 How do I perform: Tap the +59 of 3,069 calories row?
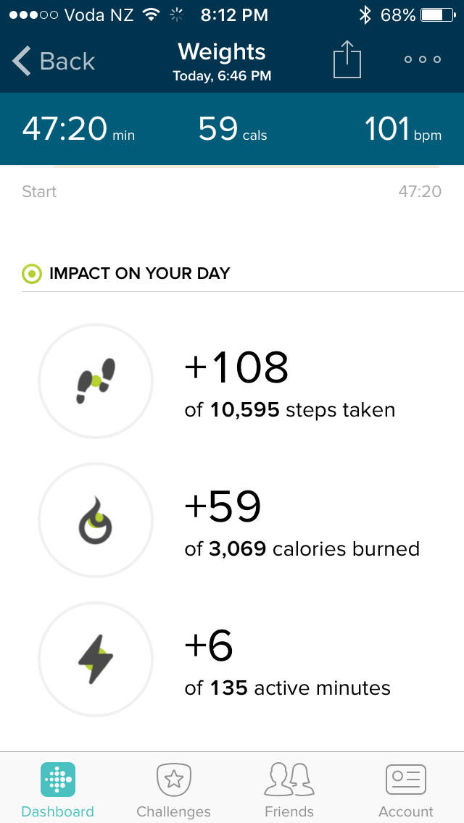coord(243,521)
